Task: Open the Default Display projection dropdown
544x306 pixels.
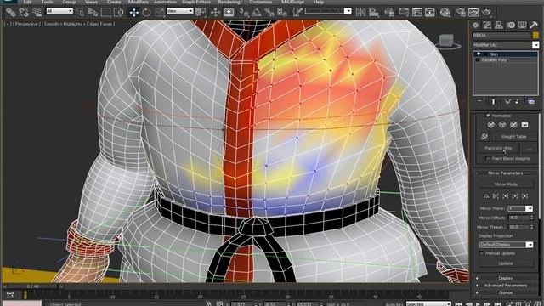Action: point(506,245)
